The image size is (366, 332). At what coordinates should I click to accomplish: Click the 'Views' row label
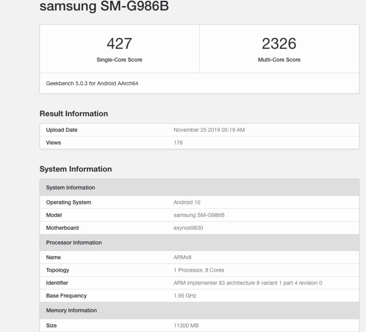(x=53, y=142)
